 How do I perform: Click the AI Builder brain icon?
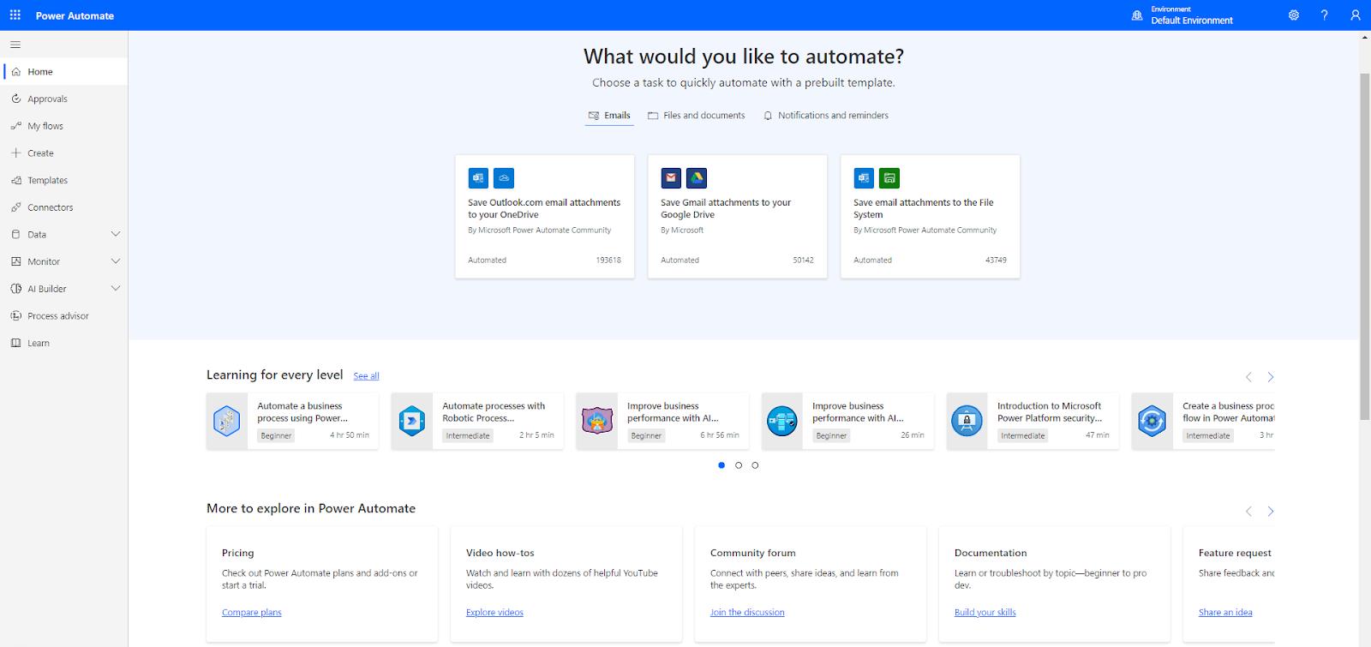pos(16,289)
